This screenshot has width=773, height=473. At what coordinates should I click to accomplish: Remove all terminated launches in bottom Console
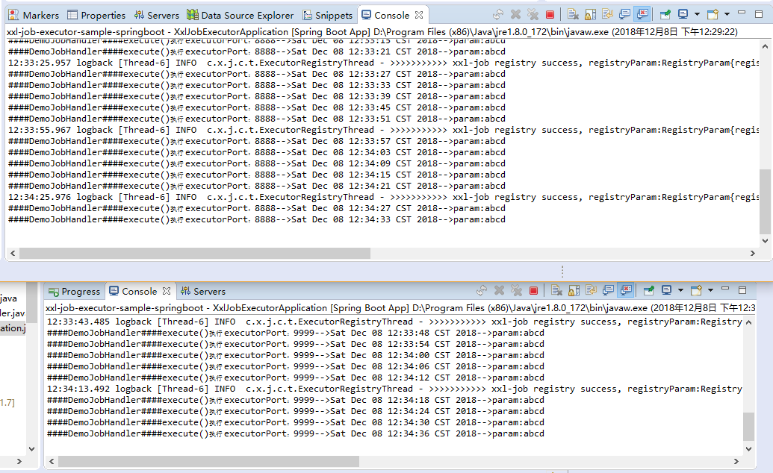coord(515,291)
